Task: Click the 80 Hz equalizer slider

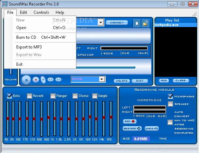Action: (13, 119)
